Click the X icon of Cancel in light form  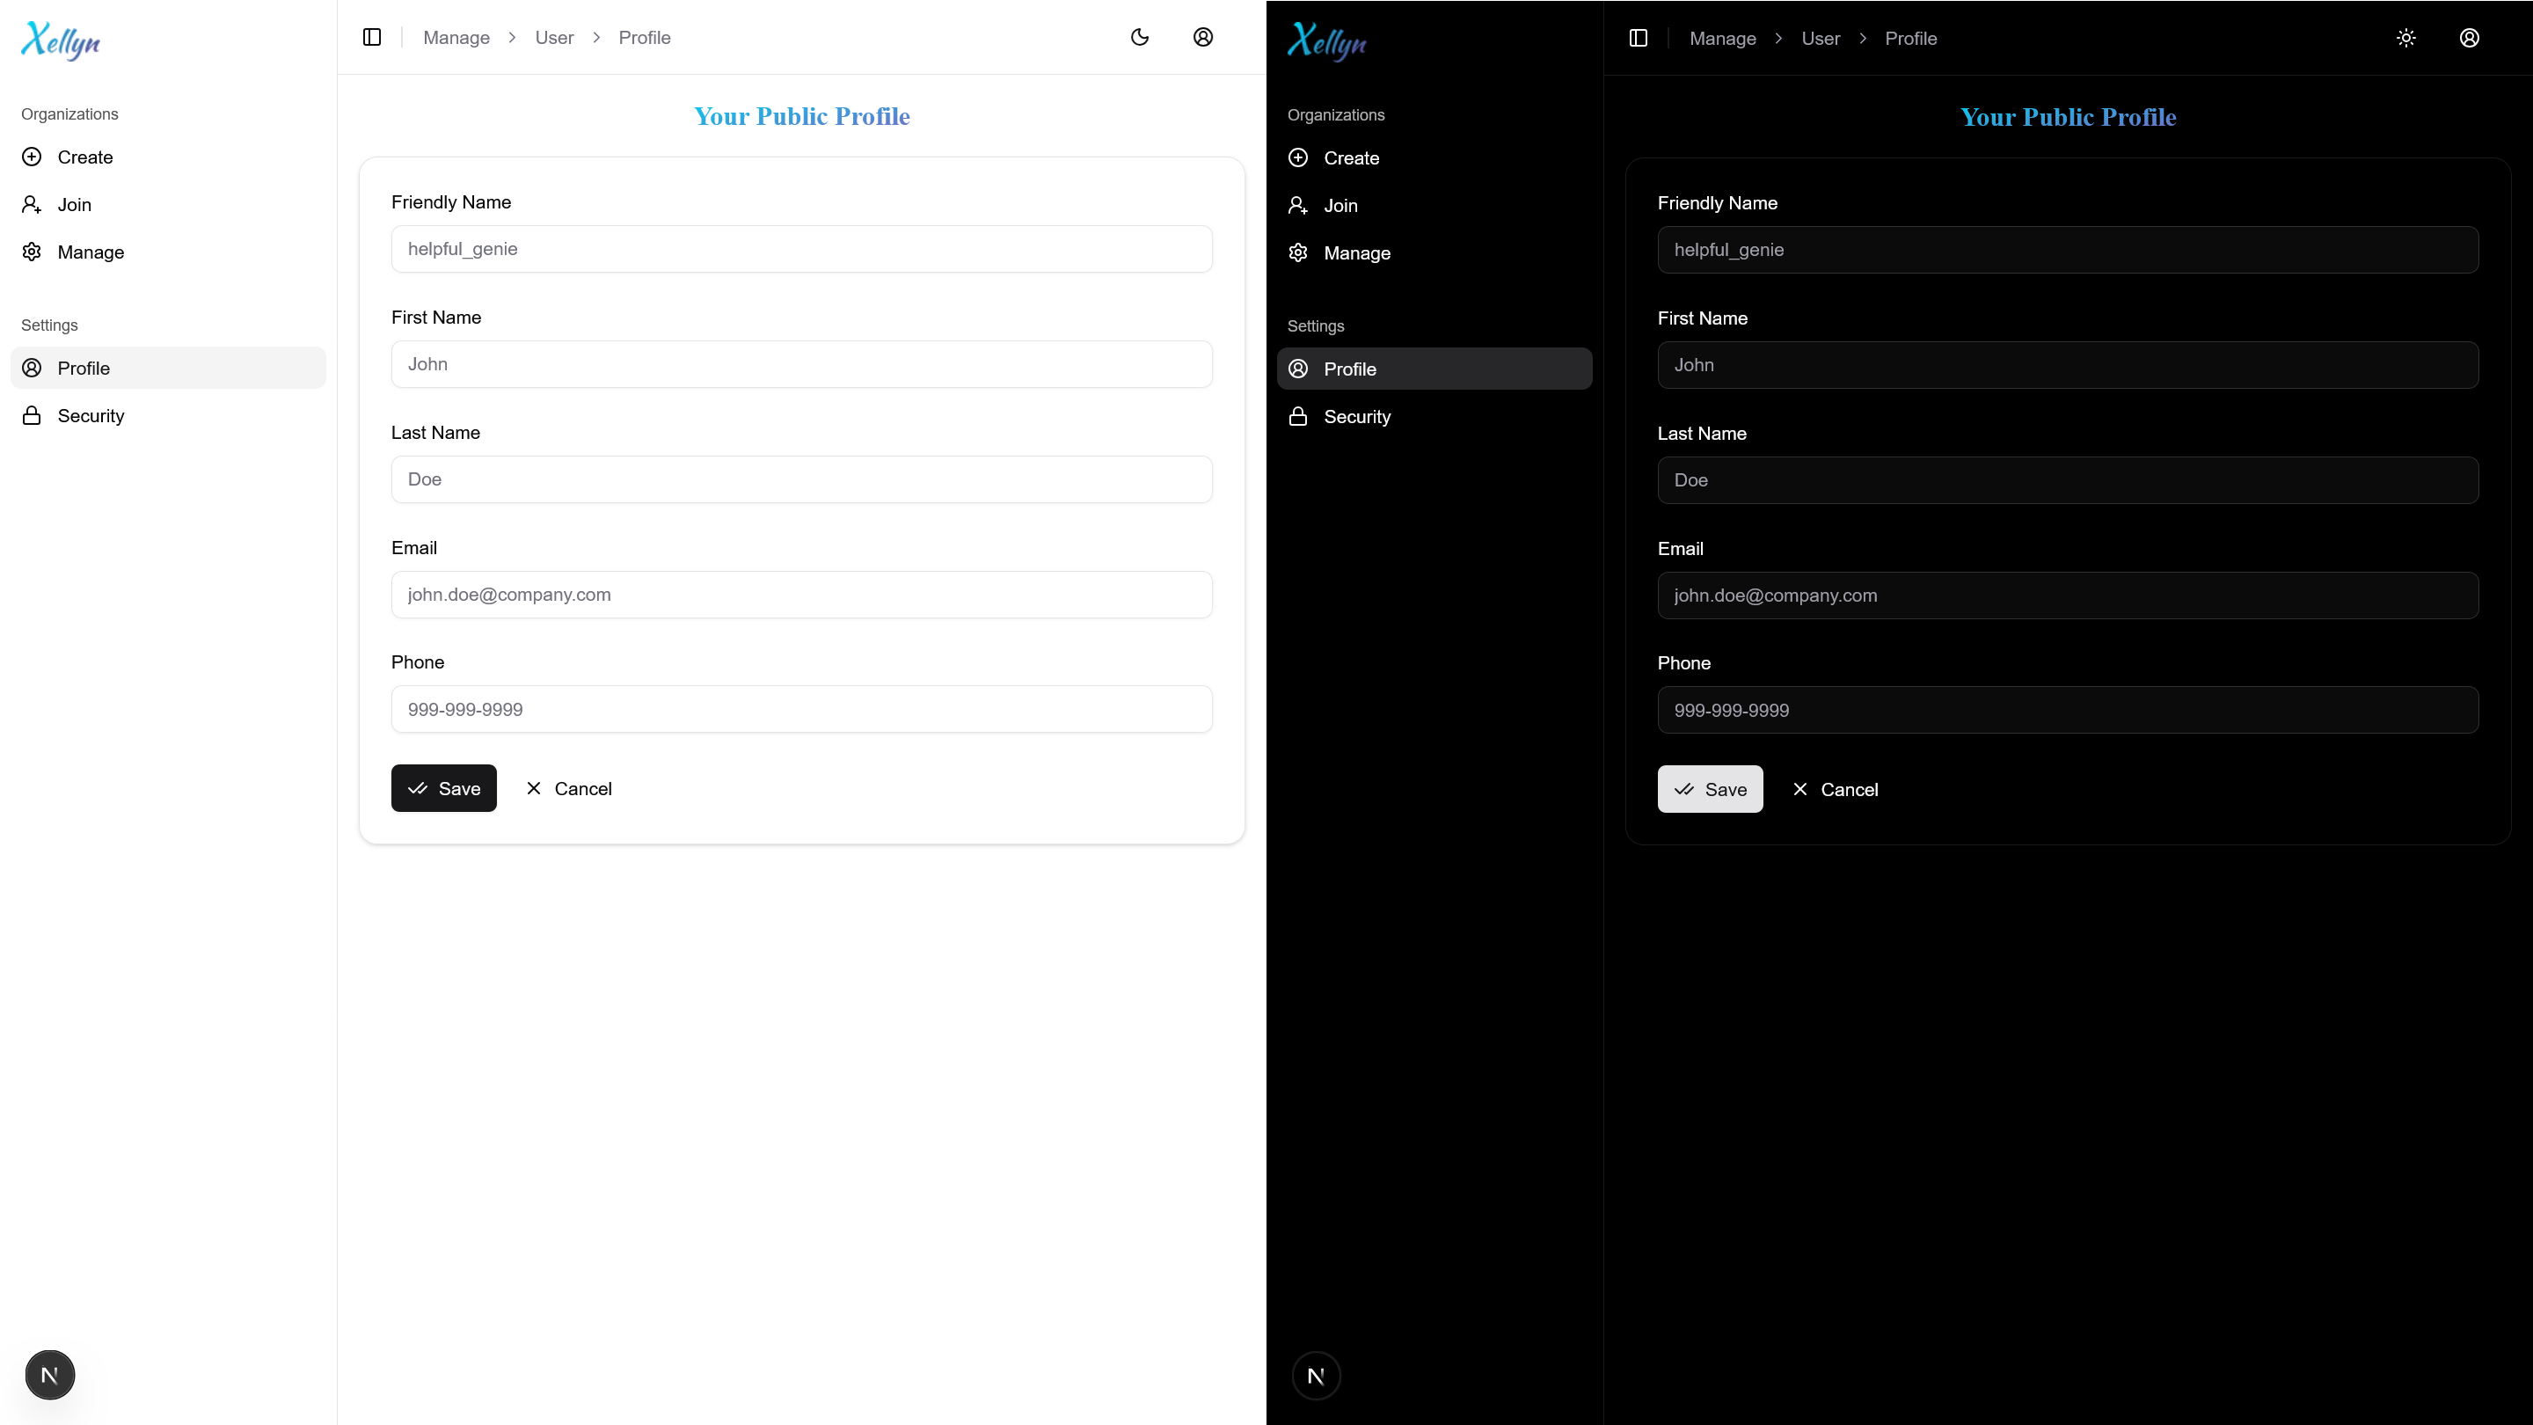tap(534, 788)
